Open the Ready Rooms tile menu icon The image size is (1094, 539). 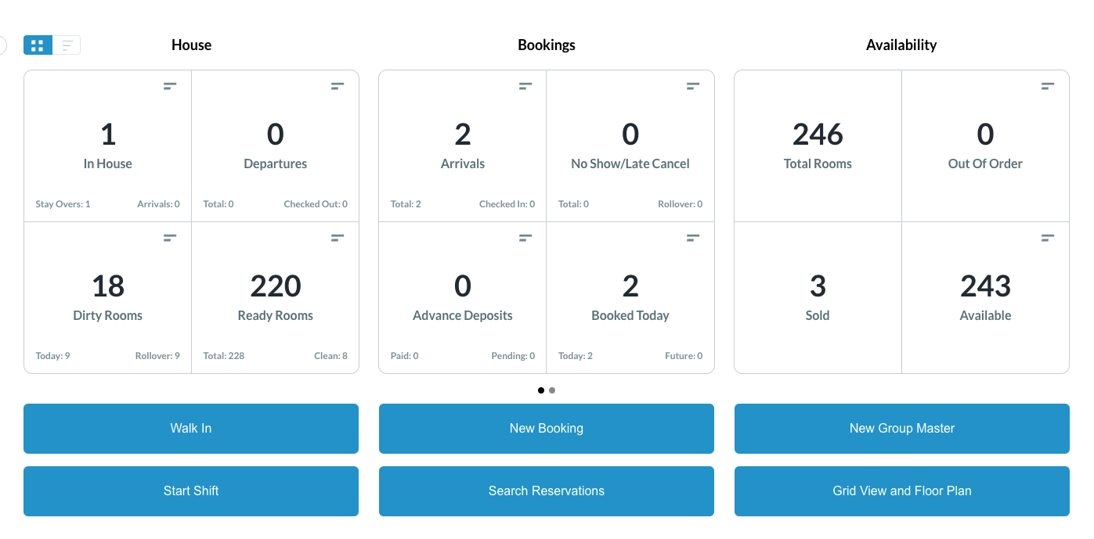click(x=338, y=238)
